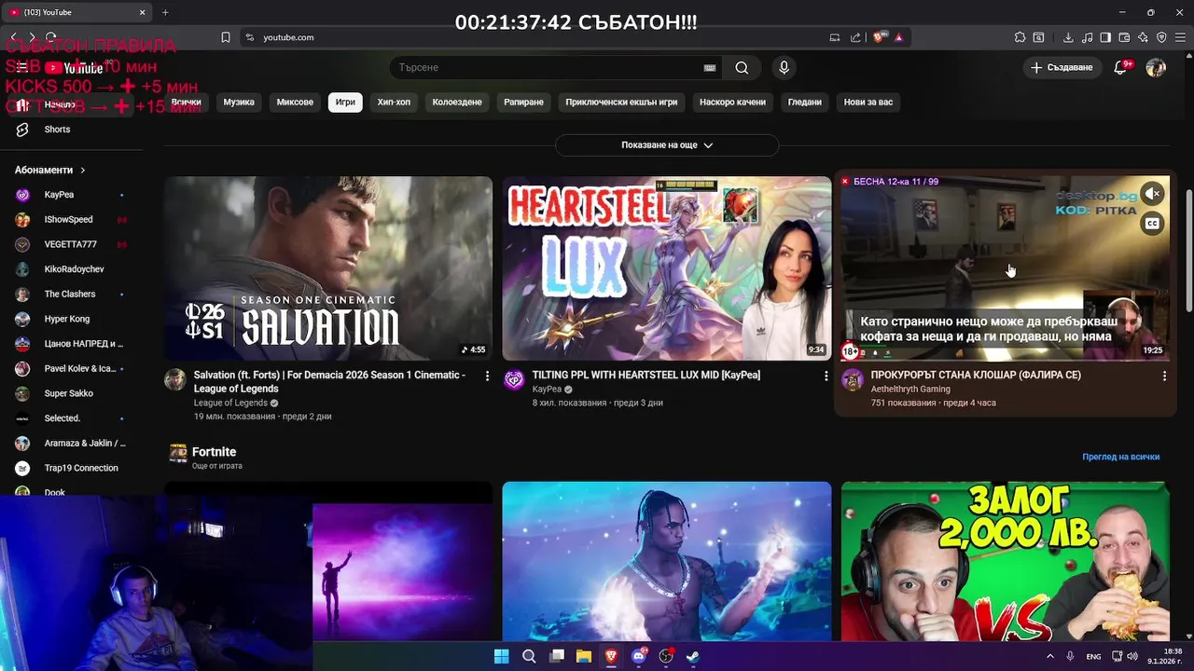The image size is (1194, 671).
Task: Click the page vertical scrollbar
Action: click(x=1188, y=249)
